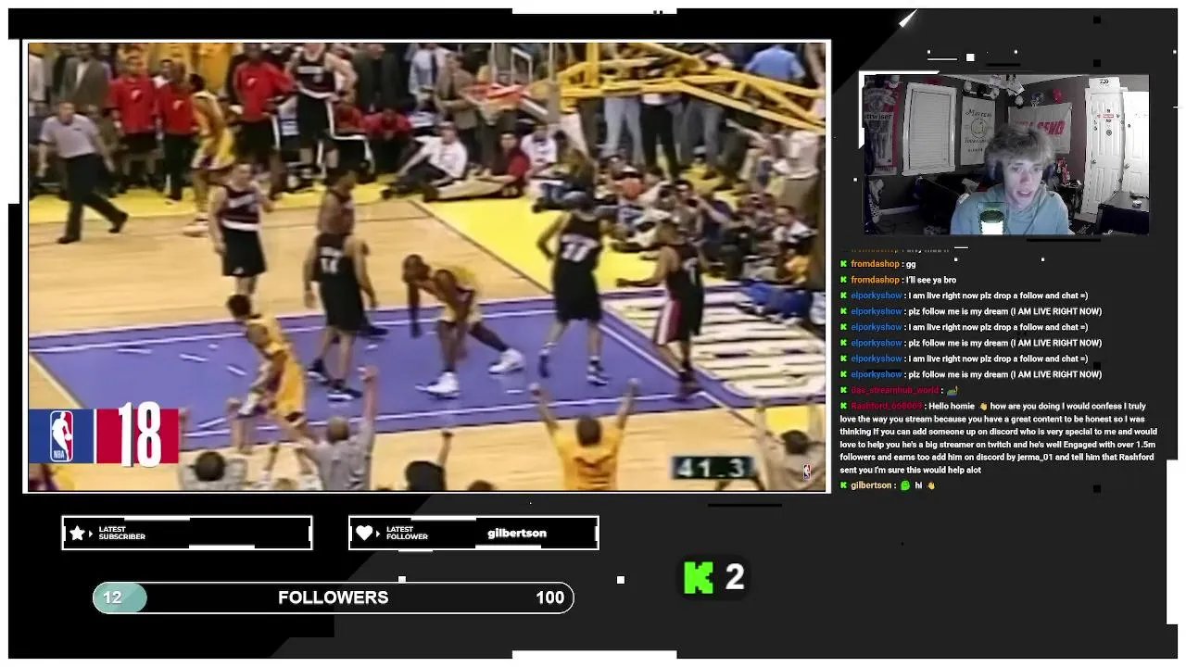Click the Kick badge beside gilbertson in chat
1186x667 pixels.
click(844, 485)
